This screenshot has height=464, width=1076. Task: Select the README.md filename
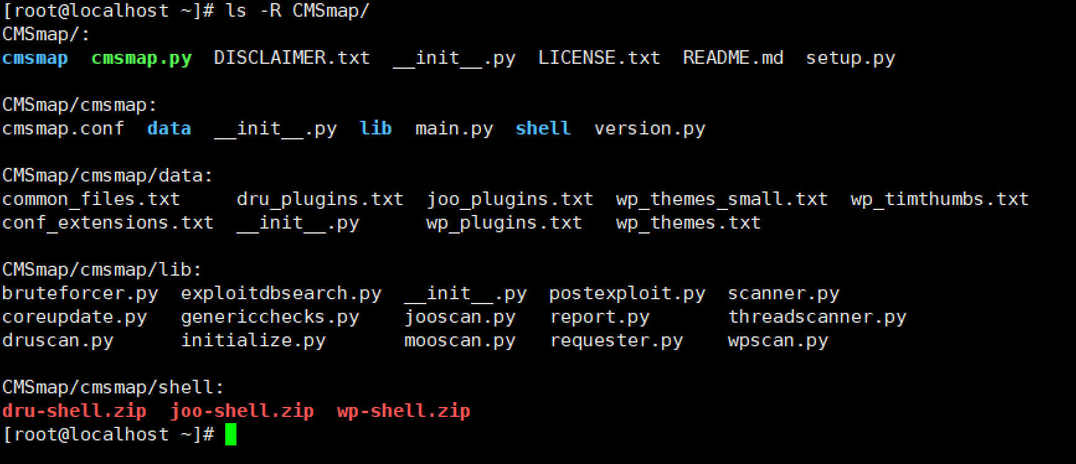click(733, 58)
